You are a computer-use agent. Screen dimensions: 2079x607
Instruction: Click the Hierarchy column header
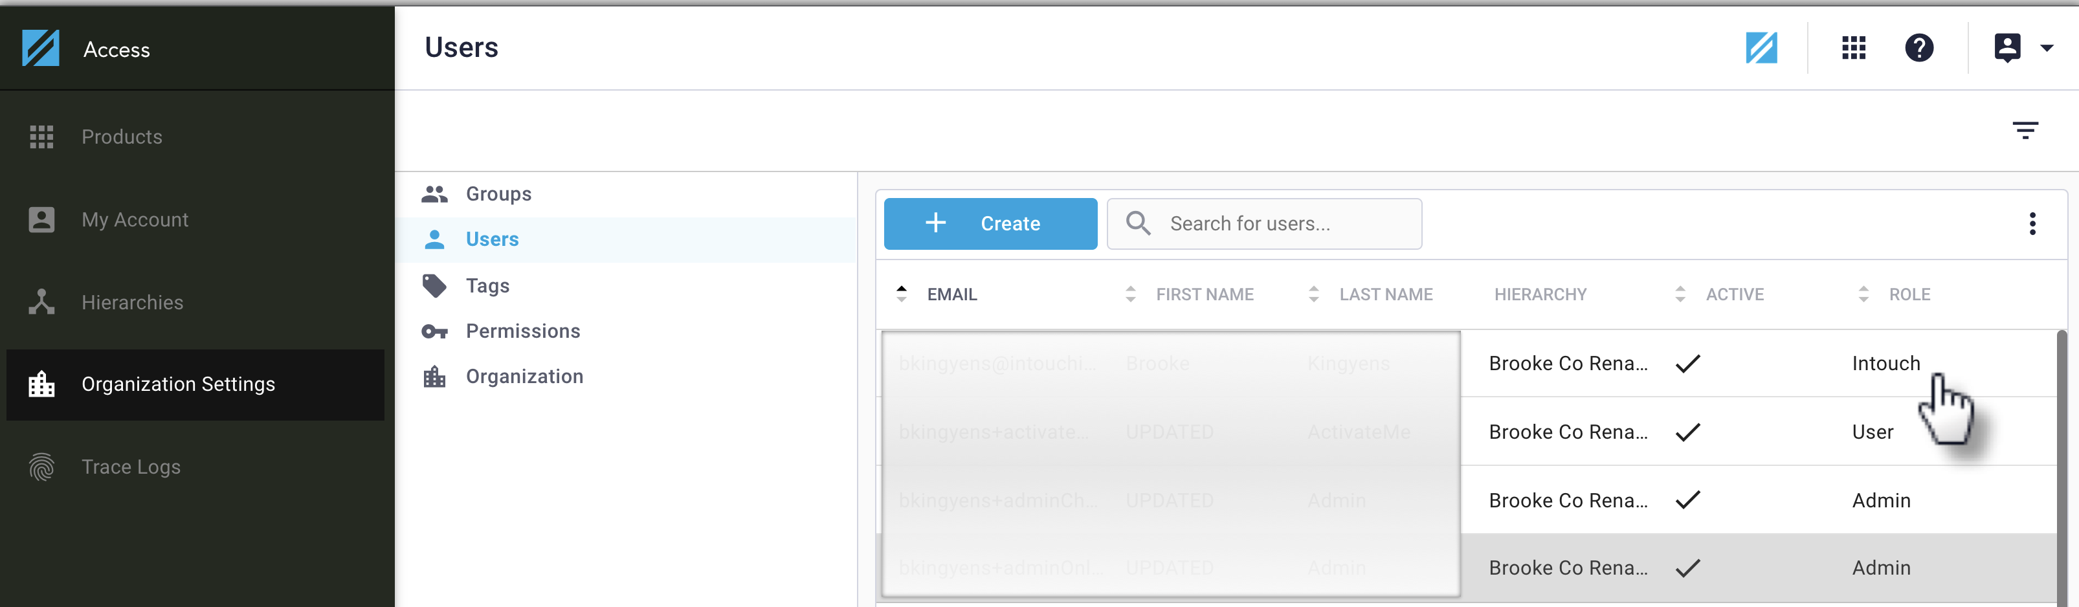pyautogui.click(x=1540, y=294)
